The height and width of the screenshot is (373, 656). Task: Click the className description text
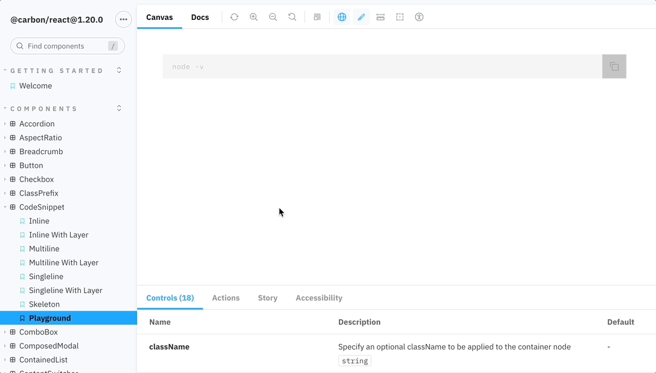(454, 346)
